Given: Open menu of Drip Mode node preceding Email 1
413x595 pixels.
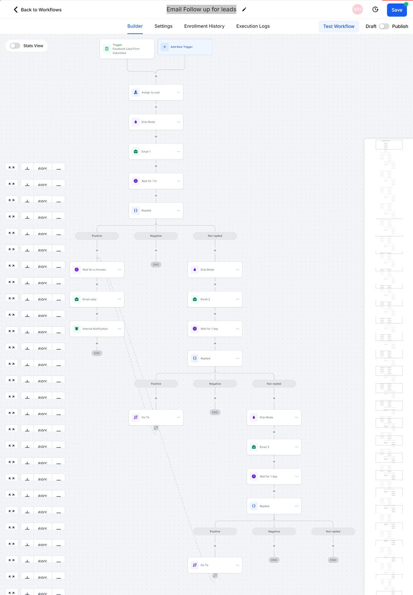Looking at the screenshot, I should 178,122.
